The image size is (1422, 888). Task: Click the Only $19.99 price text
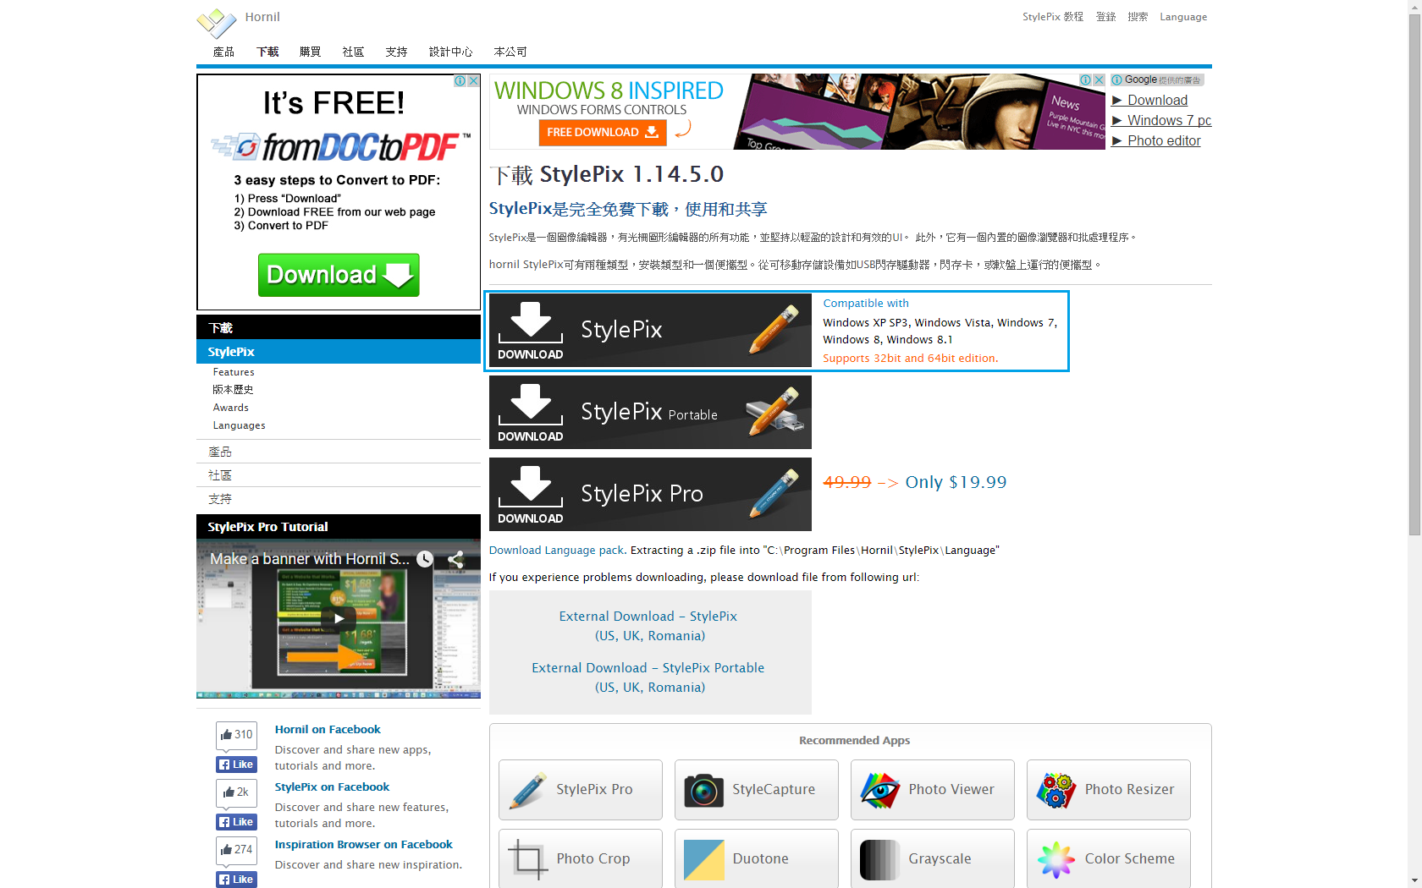pyautogui.click(x=956, y=482)
